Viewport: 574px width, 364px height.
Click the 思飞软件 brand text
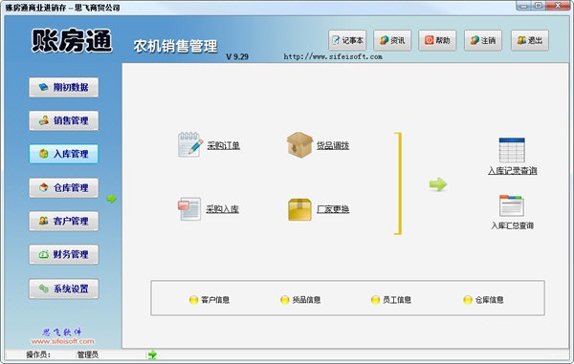pos(62,332)
